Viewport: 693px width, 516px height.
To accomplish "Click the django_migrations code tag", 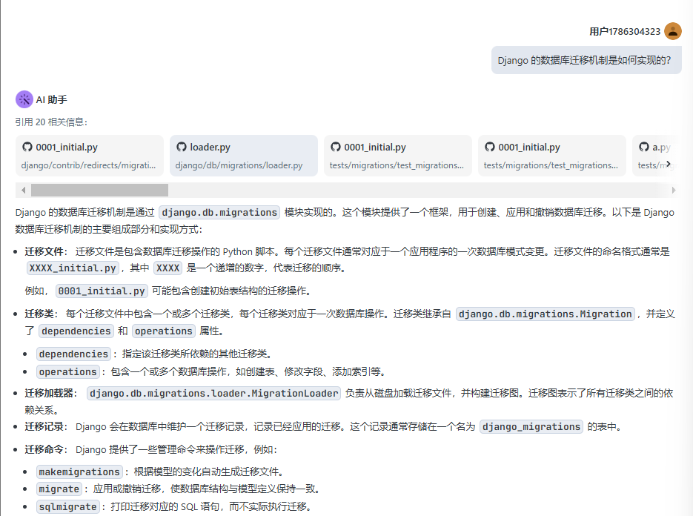I will click(531, 427).
